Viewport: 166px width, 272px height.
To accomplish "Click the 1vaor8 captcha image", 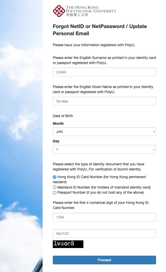I will (x=68, y=244).
